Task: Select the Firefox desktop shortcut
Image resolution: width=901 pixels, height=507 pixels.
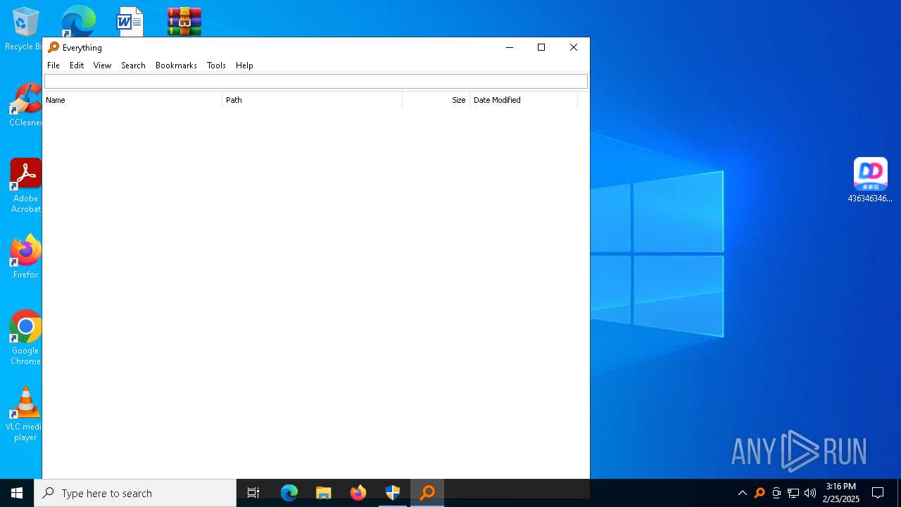Action: pyautogui.click(x=25, y=257)
